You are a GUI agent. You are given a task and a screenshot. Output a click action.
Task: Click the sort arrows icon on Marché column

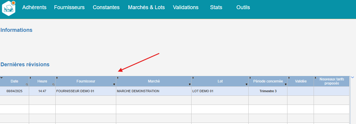118,78
